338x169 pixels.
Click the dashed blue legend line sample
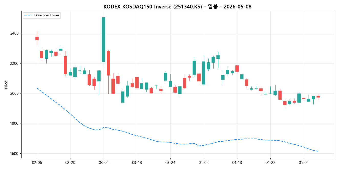click(28, 15)
